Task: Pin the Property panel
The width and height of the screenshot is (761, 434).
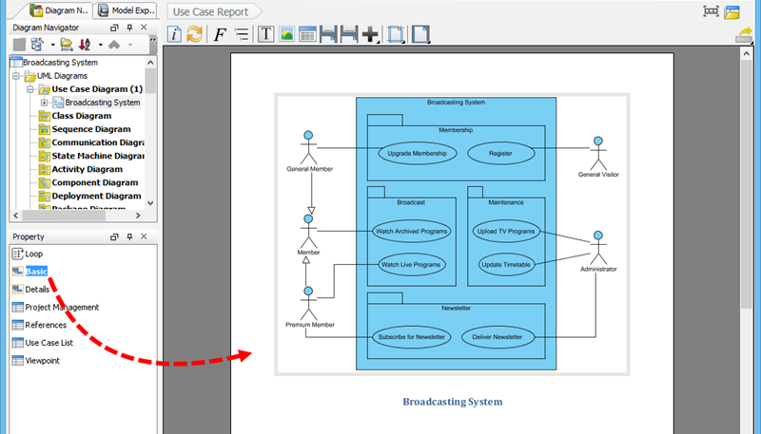Action: [x=129, y=236]
